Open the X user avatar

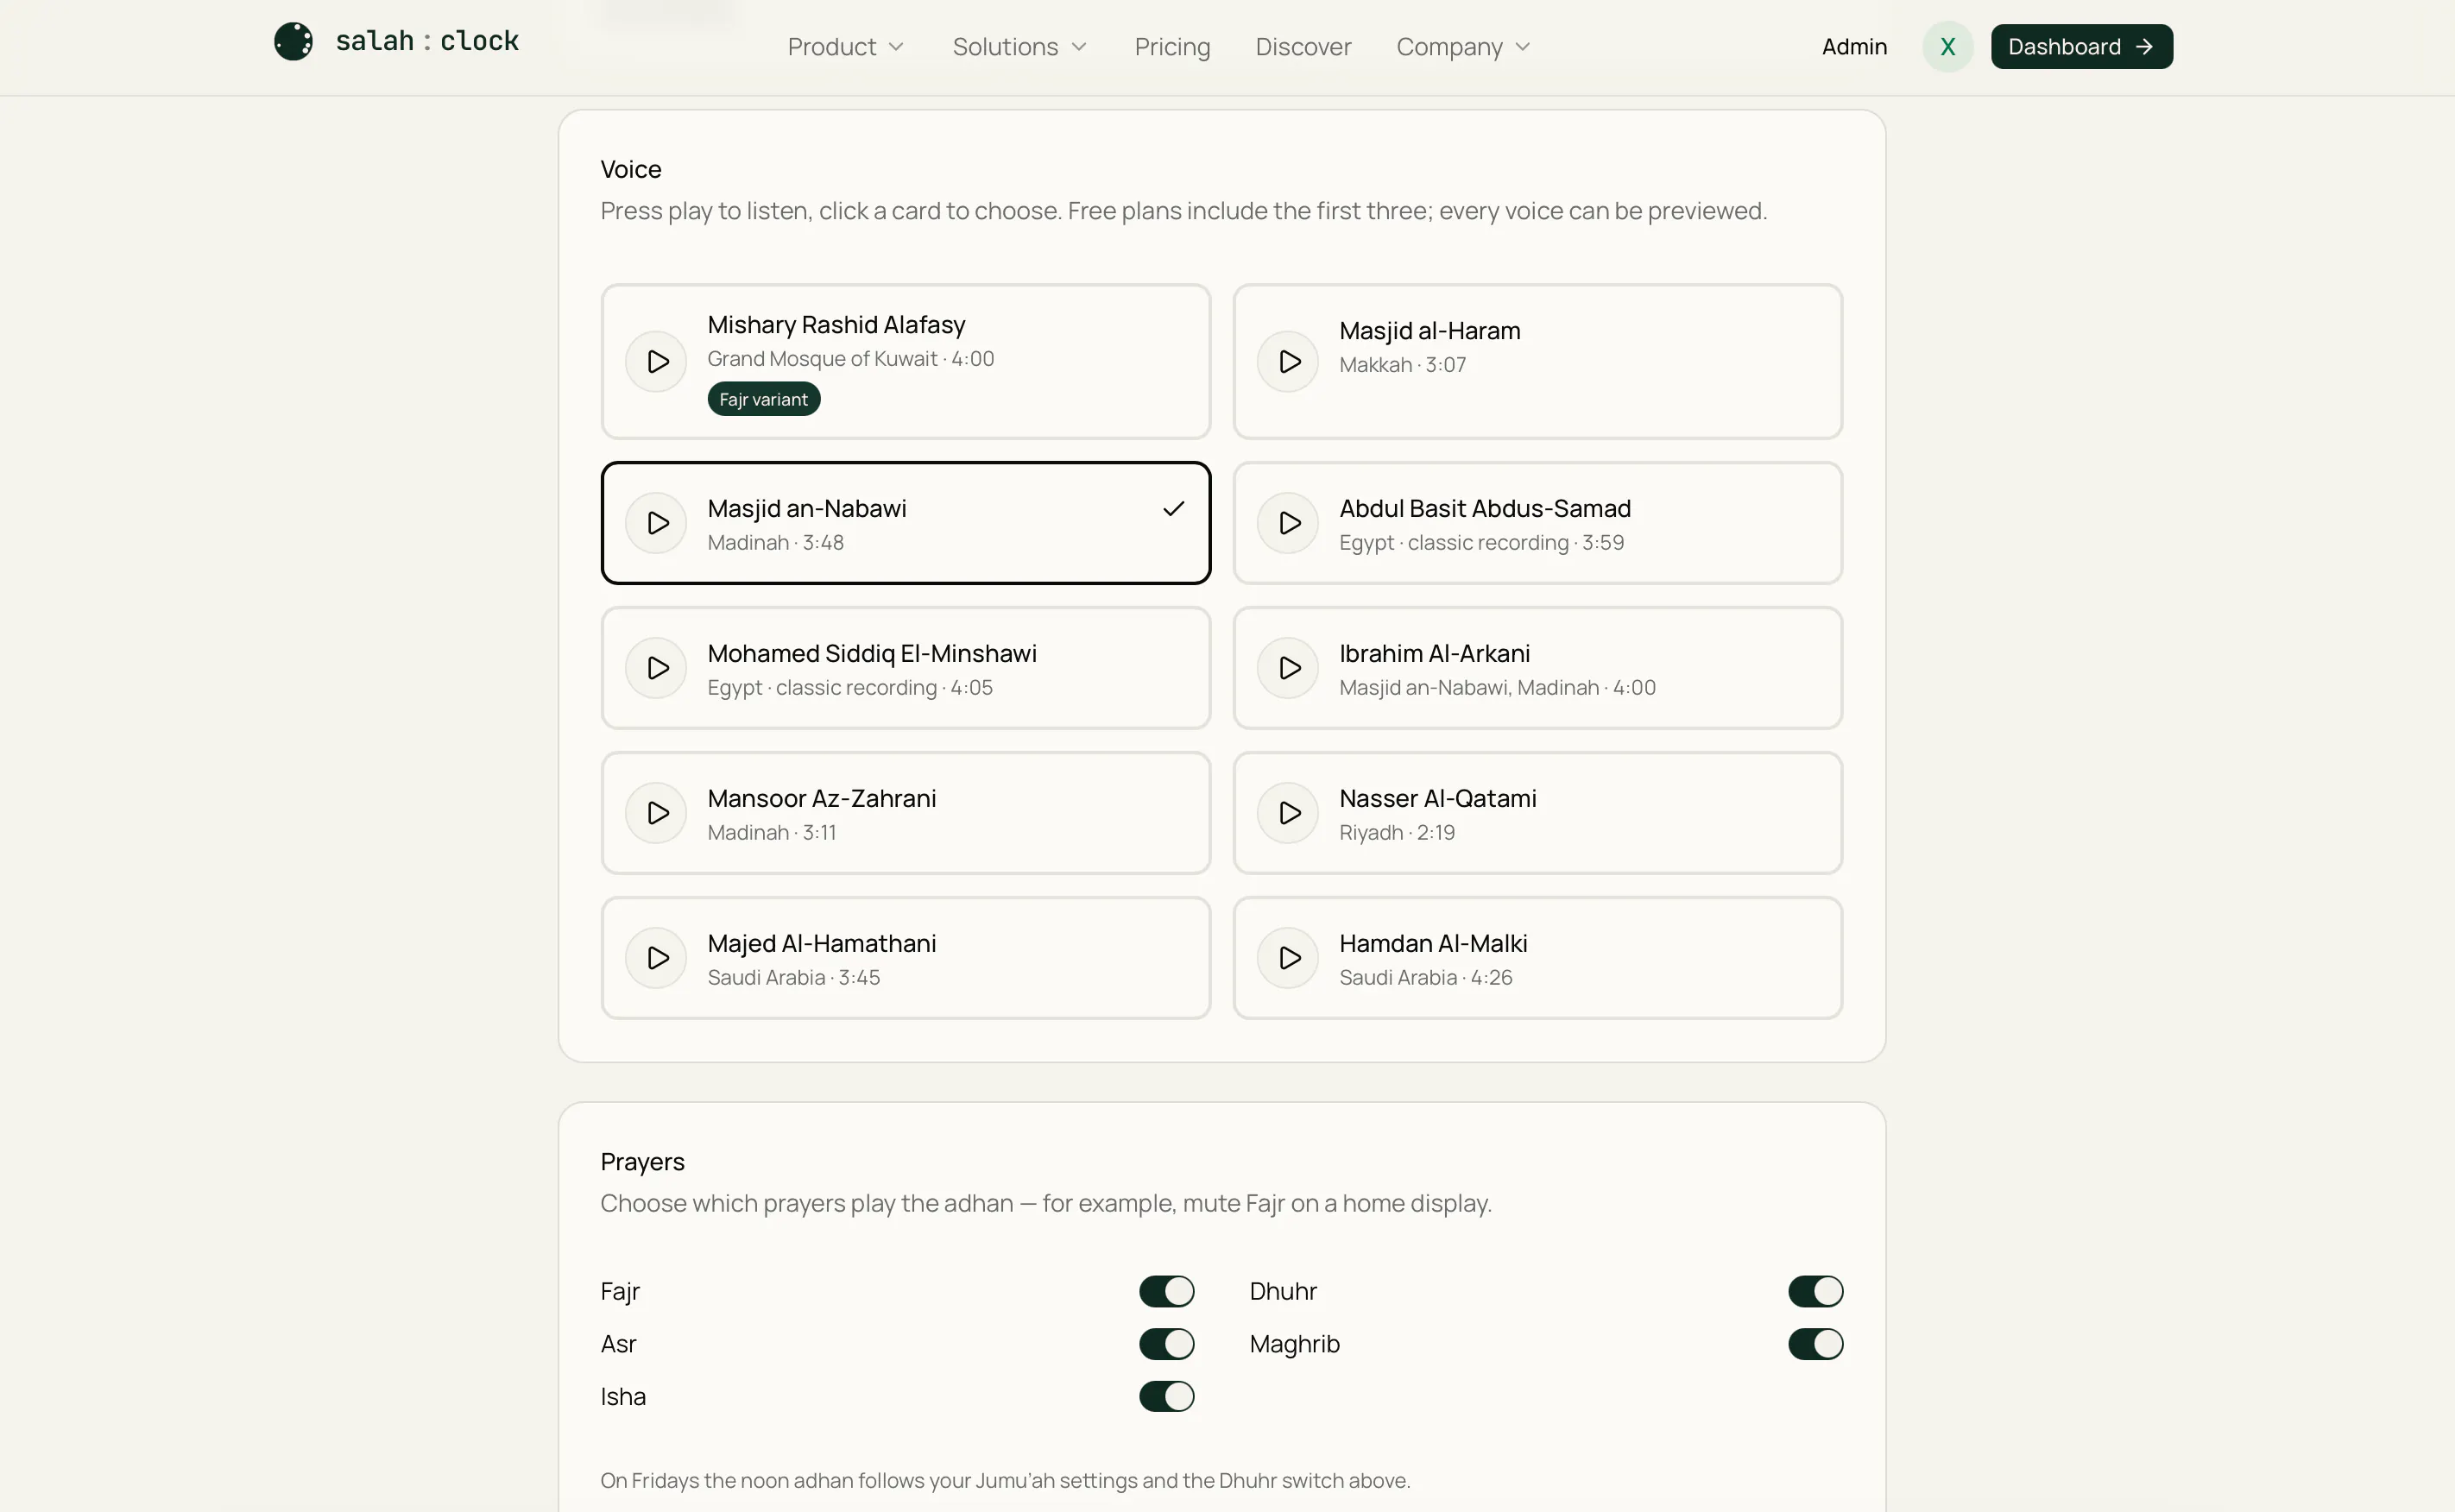pos(1947,46)
